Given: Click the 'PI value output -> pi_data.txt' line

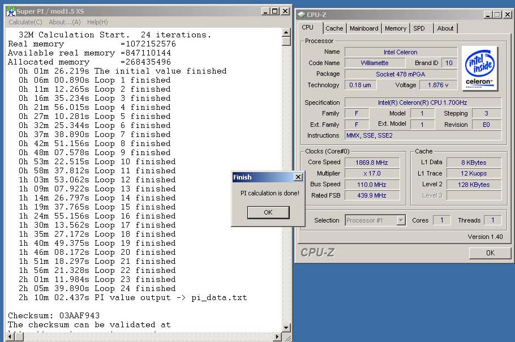Looking at the screenshot, I should (x=132, y=298).
